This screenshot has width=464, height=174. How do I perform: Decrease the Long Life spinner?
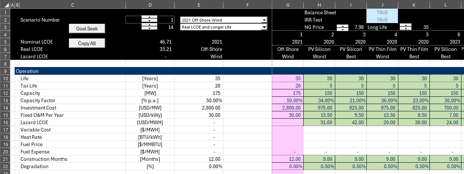(x=406, y=29)
